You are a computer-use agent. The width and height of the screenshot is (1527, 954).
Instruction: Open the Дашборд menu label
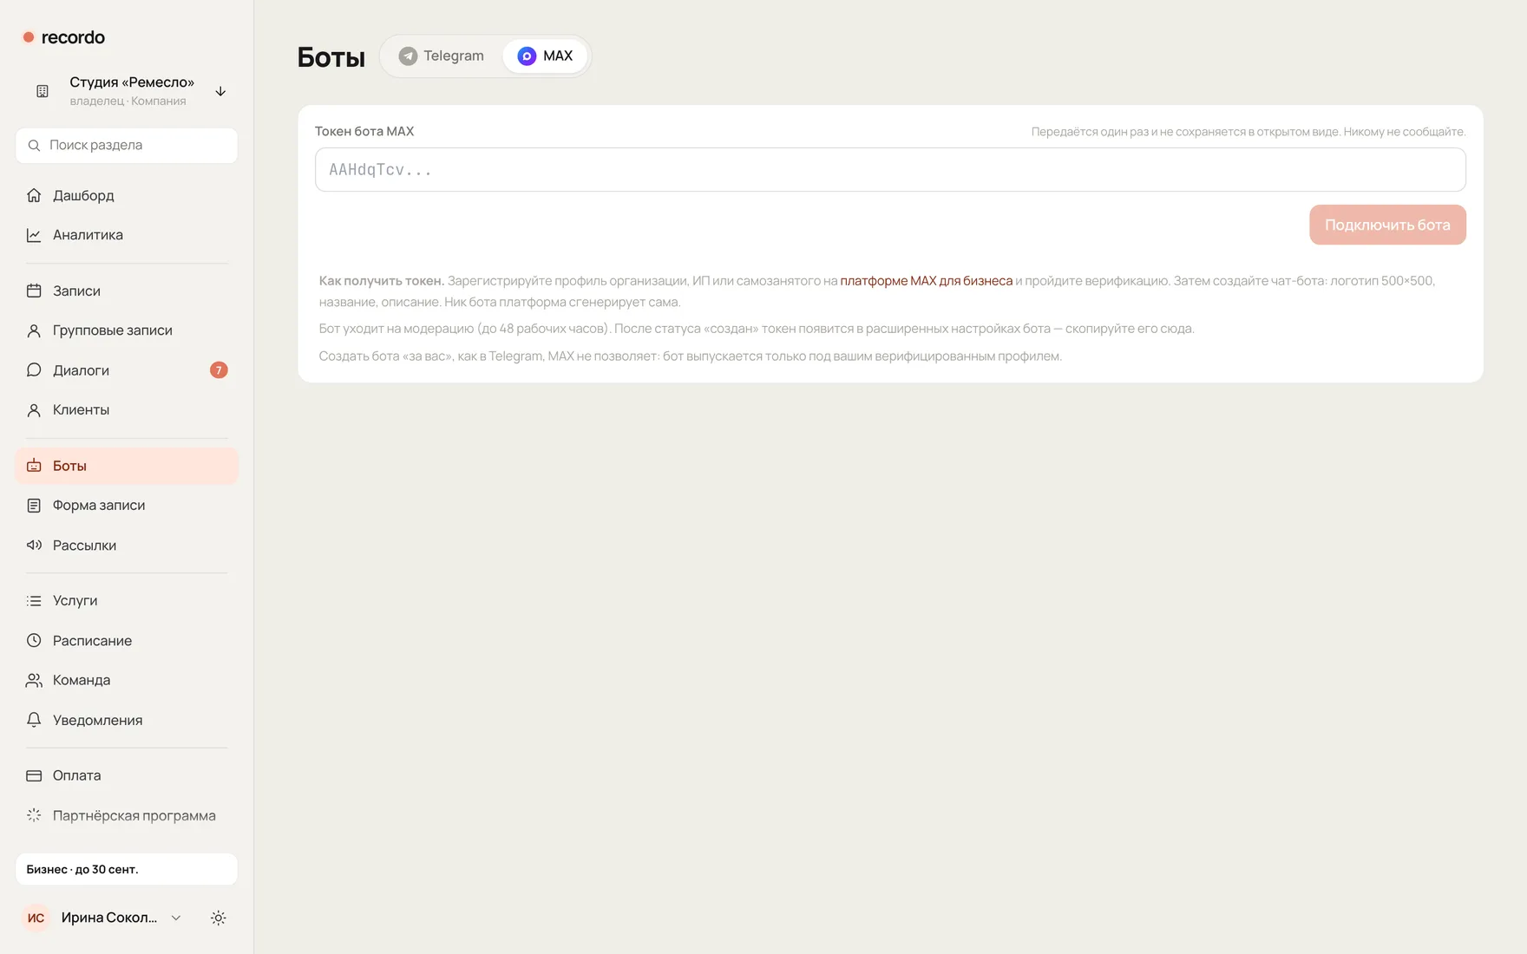[83, 195]
